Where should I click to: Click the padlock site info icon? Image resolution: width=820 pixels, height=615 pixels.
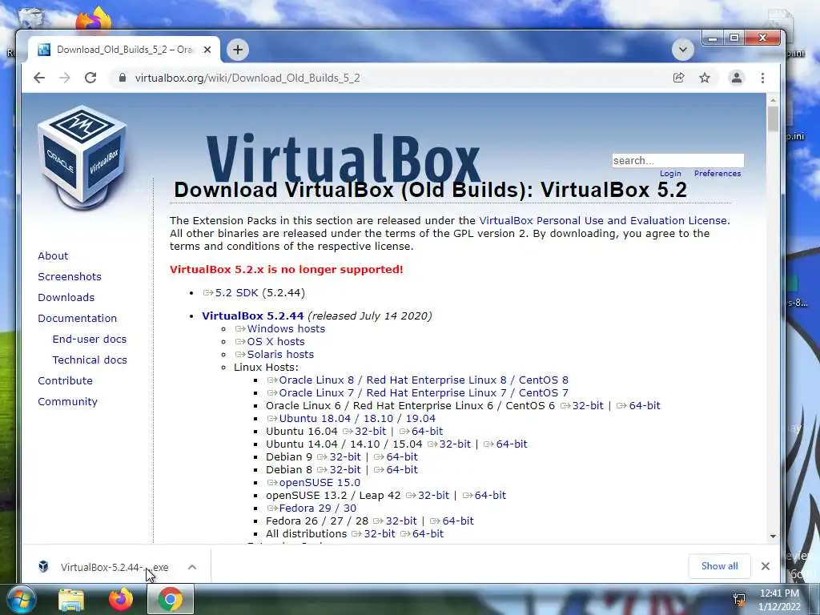123,78
